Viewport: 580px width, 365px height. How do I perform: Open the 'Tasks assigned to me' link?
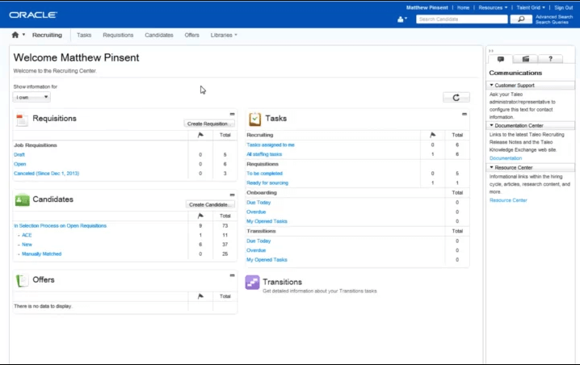271,145
